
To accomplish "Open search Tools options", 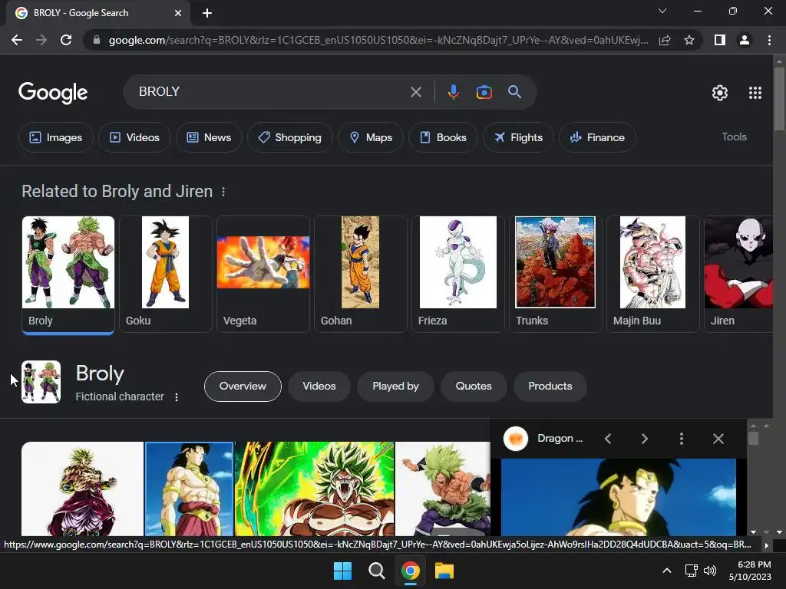I will pyautogui.click(x=734, y=137).
